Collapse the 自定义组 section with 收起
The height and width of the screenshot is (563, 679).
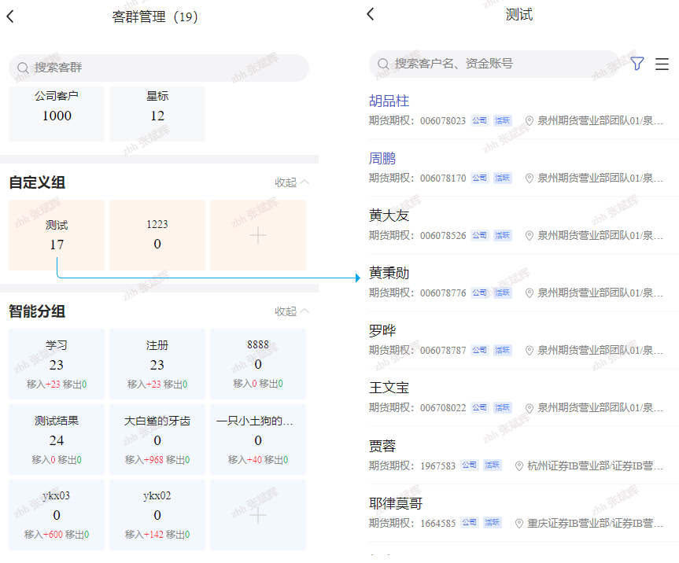pyautogui.click(x=291, y=182)
